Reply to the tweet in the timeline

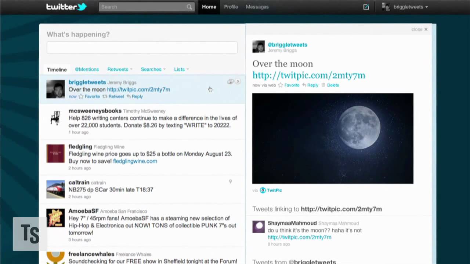click(x=134, y=96)
